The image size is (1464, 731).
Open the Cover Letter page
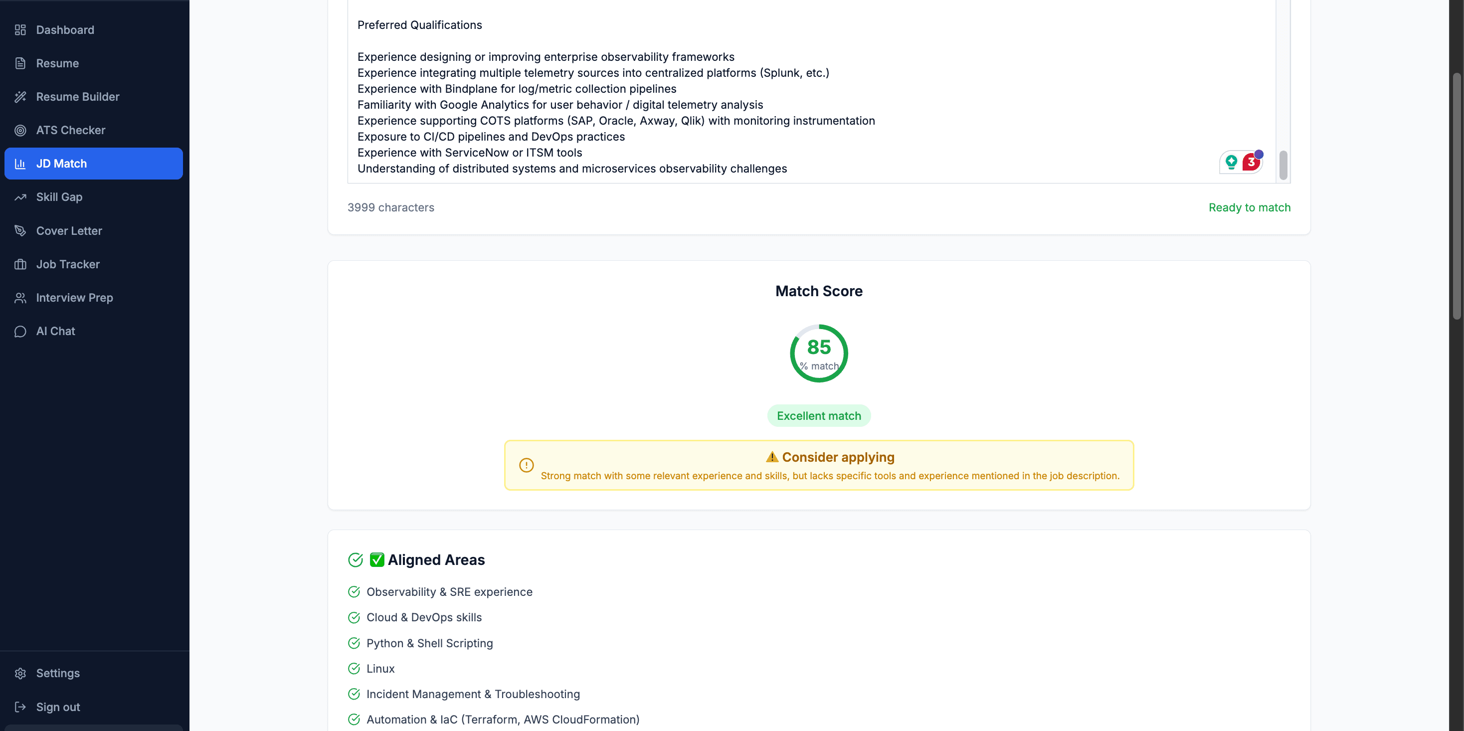pyautogui.click(x=94, y=231)
